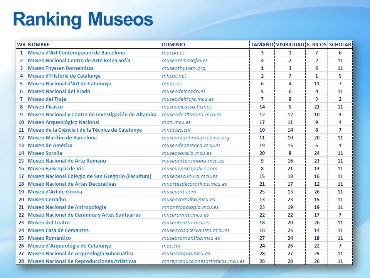Click 'Museo de América' name

(50, 146)
